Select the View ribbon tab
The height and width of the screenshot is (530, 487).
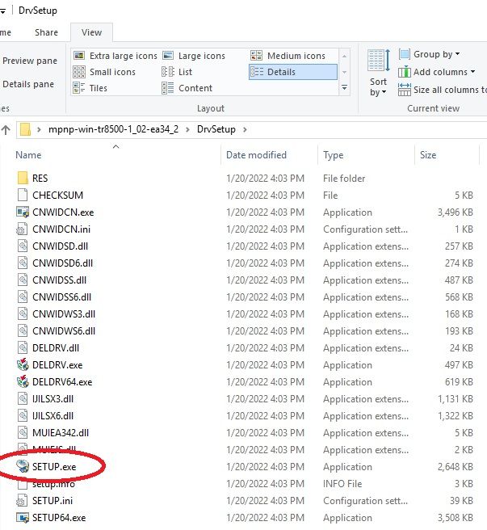pos(91,32)
